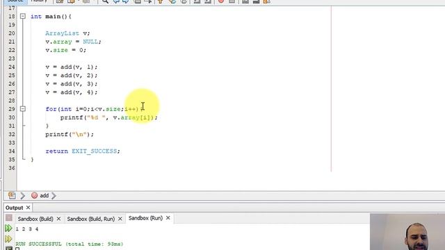Image resolution: width=445 pixels, height=250 pixels.
Task: Close the Output panel
Action: tap(28, 208)
